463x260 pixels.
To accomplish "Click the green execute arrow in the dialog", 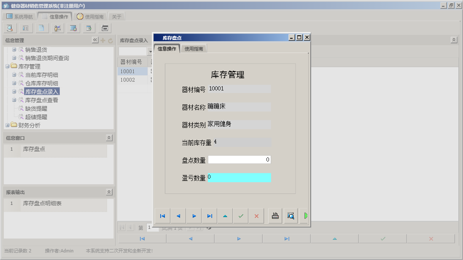I will (x=305, y=215).
